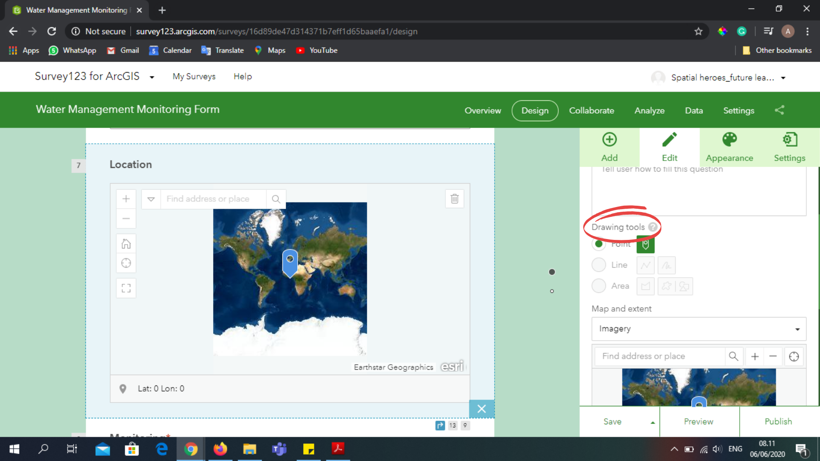
Task: Select the Area radio button
Action: [x=599, y=286]
